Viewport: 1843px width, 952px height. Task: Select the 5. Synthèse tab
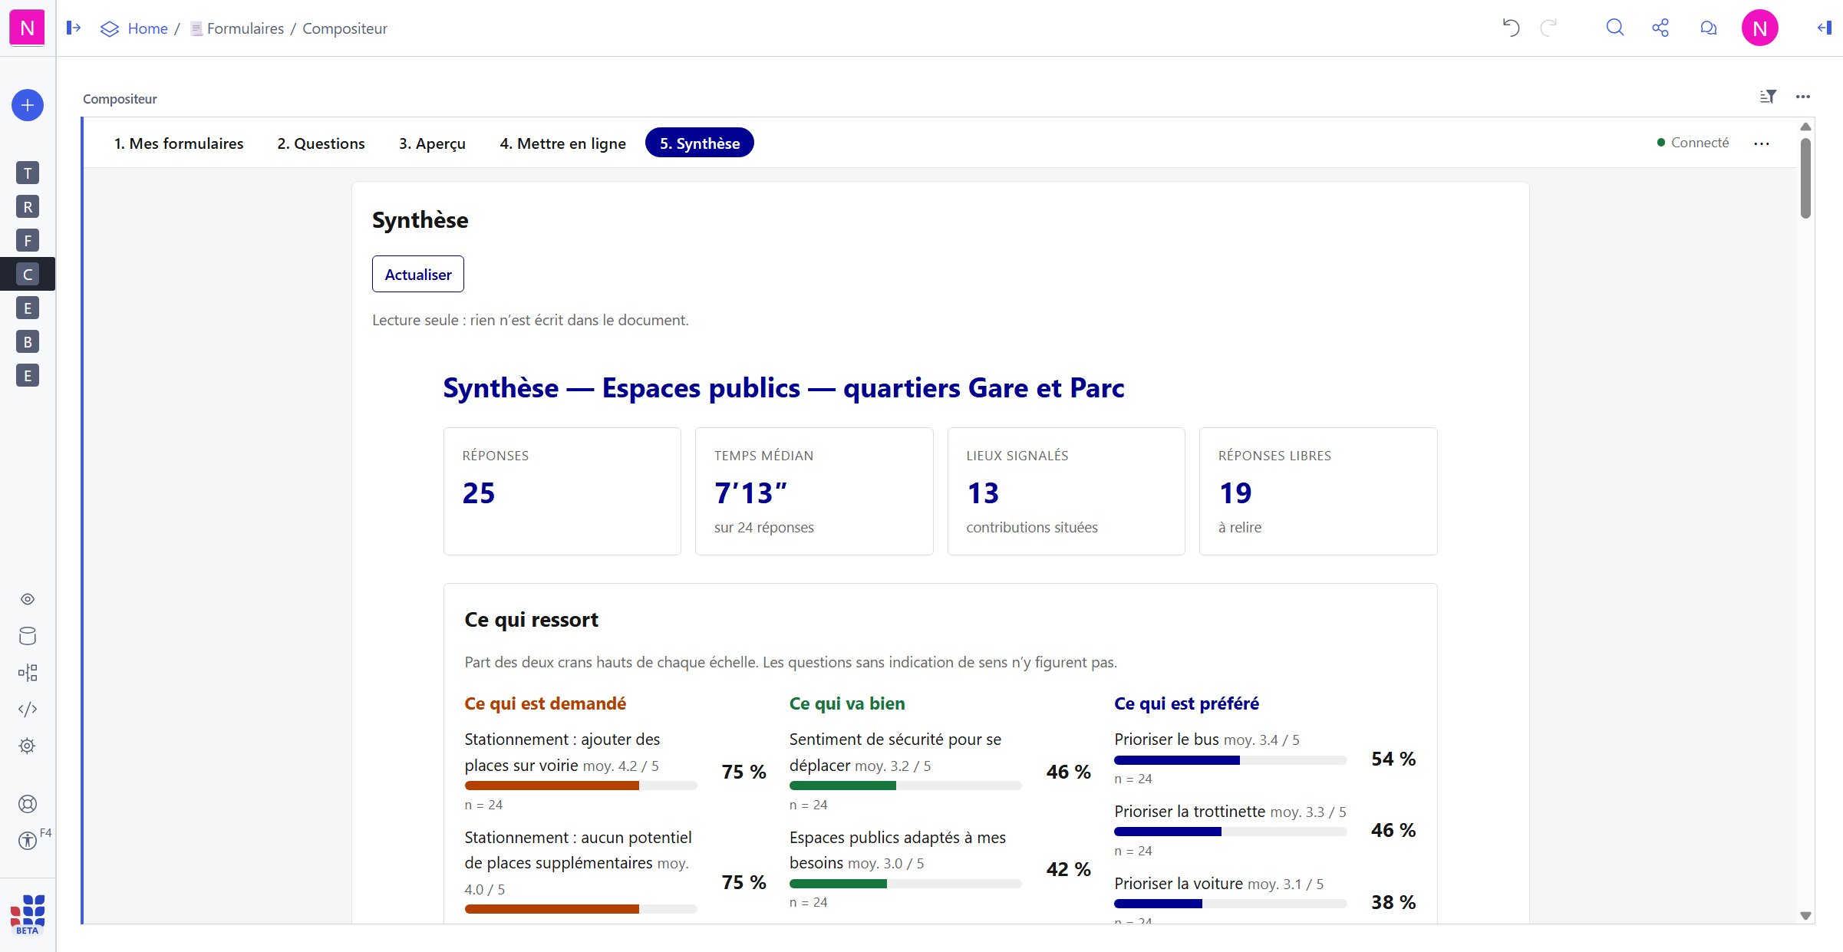click(699, 143)
